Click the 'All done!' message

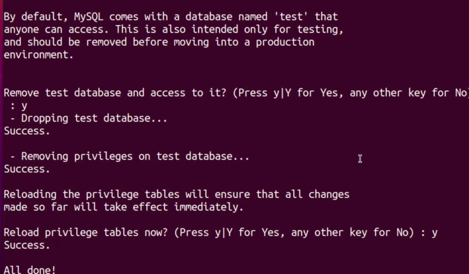point(30,270)
